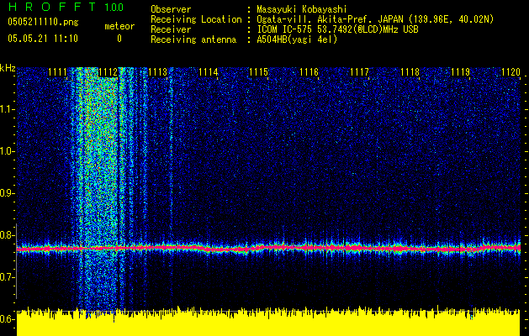Click the 1115 time marker
Screen dimensions: 529x336
259,72
